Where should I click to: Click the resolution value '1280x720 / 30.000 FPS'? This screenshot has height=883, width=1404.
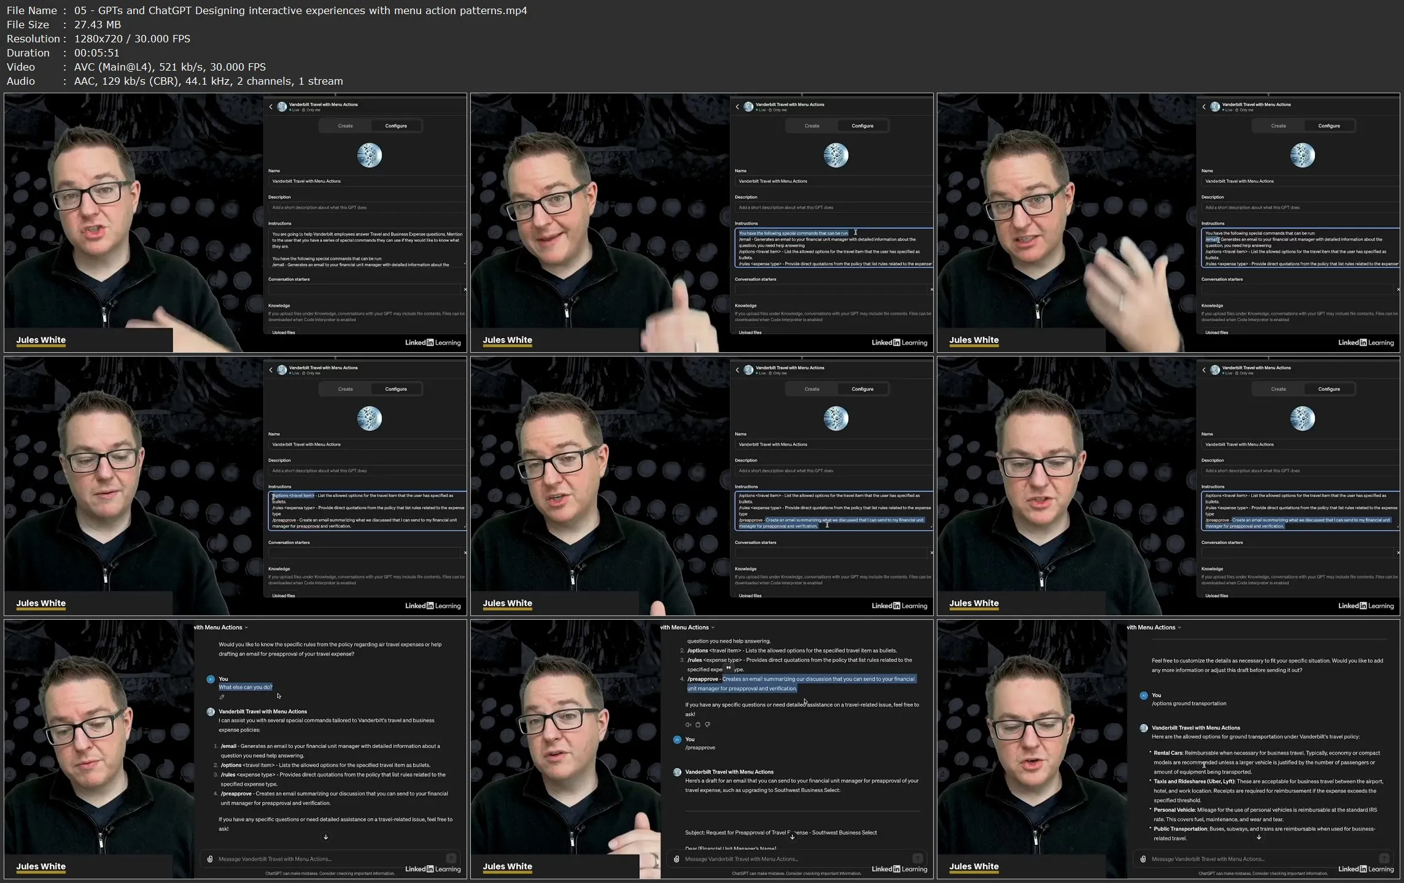(x=132, y=39)
